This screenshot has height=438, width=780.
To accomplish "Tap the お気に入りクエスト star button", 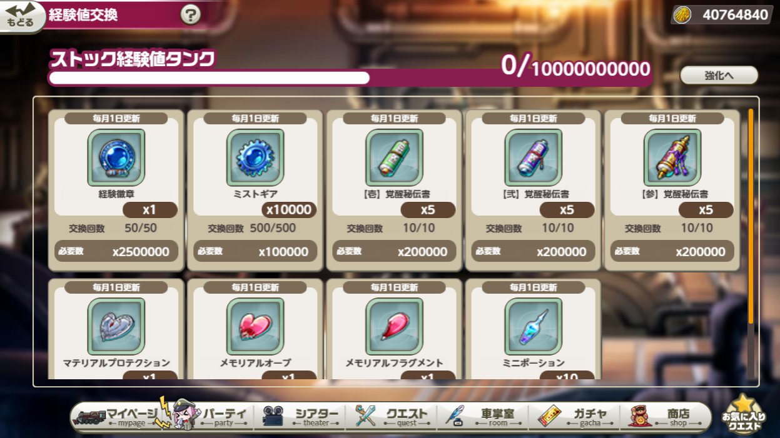I will pyautogui.click(x=744, y=415).
